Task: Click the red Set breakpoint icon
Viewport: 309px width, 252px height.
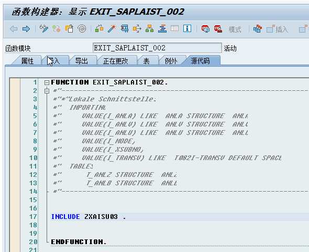Action: pos(205,29)
